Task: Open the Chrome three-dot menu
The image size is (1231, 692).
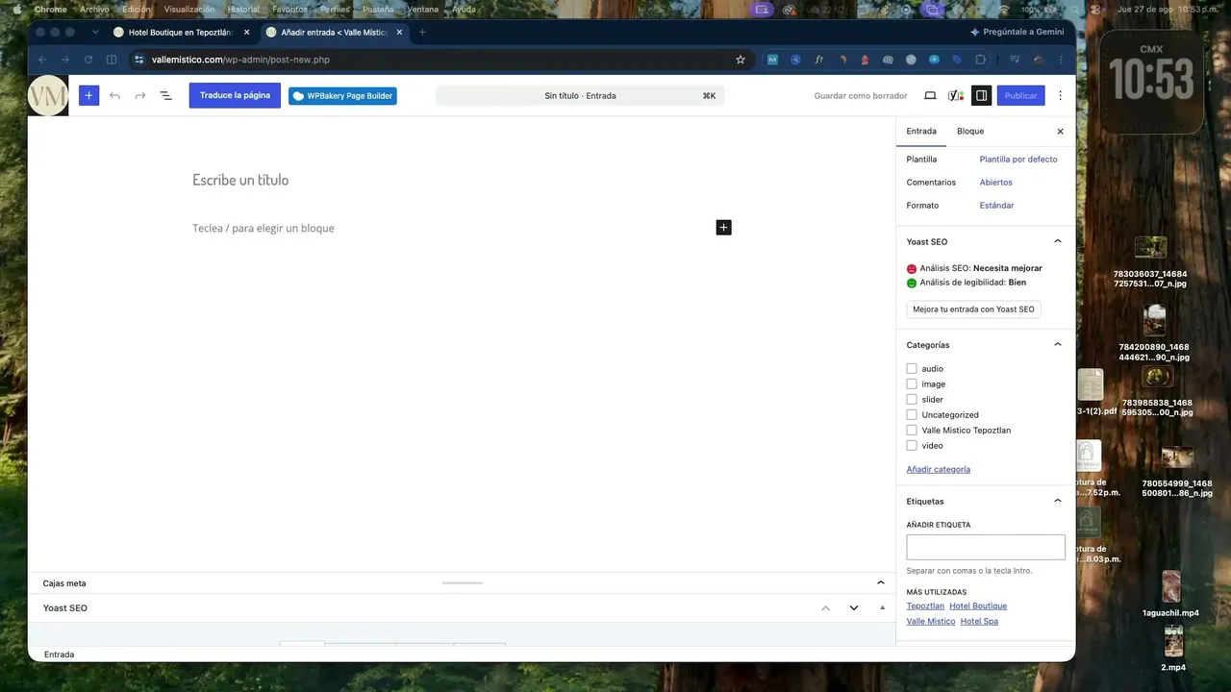Action: pyautogui.click(x=1061, y=60)
